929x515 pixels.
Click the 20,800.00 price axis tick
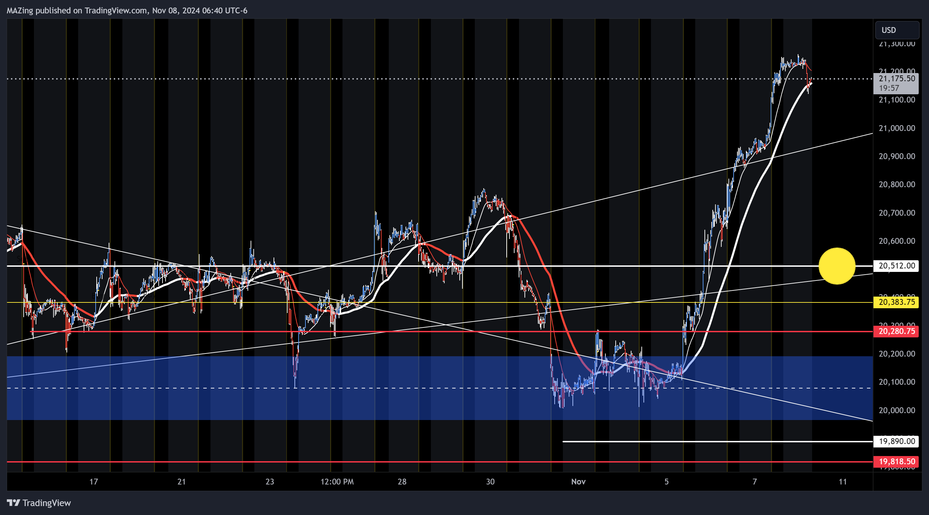click(896, 184)
